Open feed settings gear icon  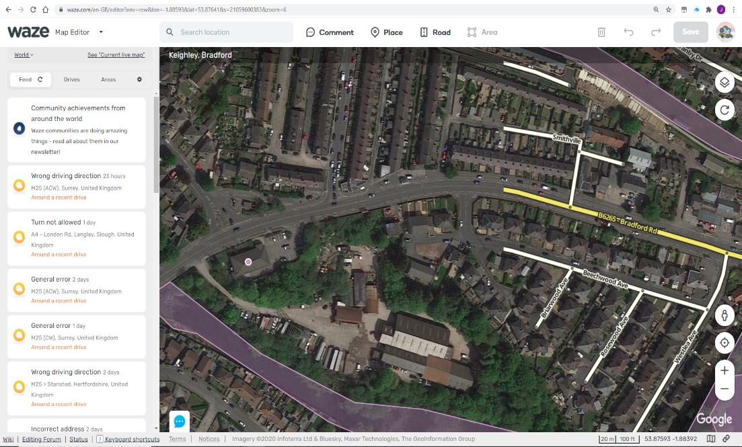pos(139,79)
